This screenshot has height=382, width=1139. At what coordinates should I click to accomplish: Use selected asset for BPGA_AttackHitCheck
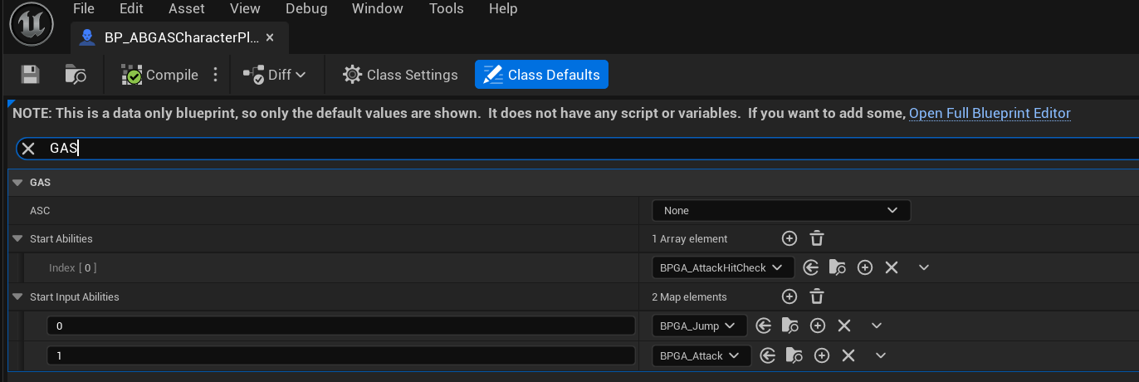[x=811, y=267]
